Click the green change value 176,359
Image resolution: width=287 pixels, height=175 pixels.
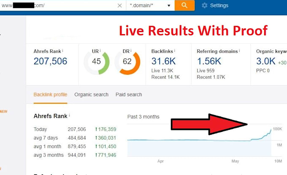click(106, 129)
